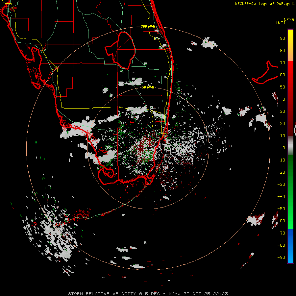
Task: Click the positive 40 knot scale value
Action: pyautogui.click(x=283, y=99)
